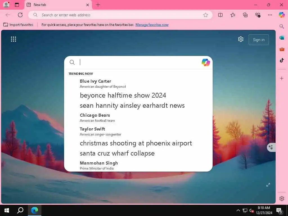Open sidebar search icon
288x216 pixels.
(x=282, y=26)
